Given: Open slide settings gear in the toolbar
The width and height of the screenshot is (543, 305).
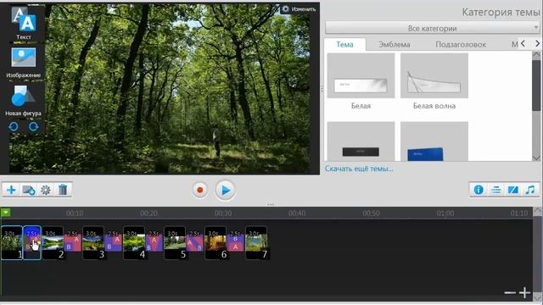Looking at the screenshot, I should (x=46, y=190).
